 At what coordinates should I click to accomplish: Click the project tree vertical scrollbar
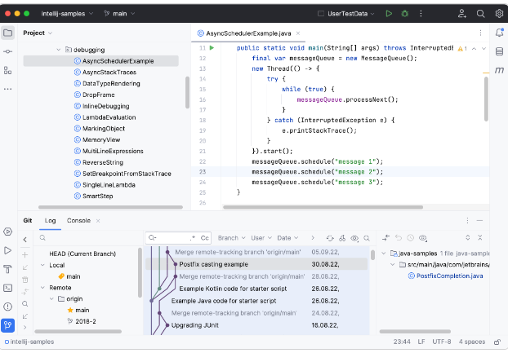[187, 92]
